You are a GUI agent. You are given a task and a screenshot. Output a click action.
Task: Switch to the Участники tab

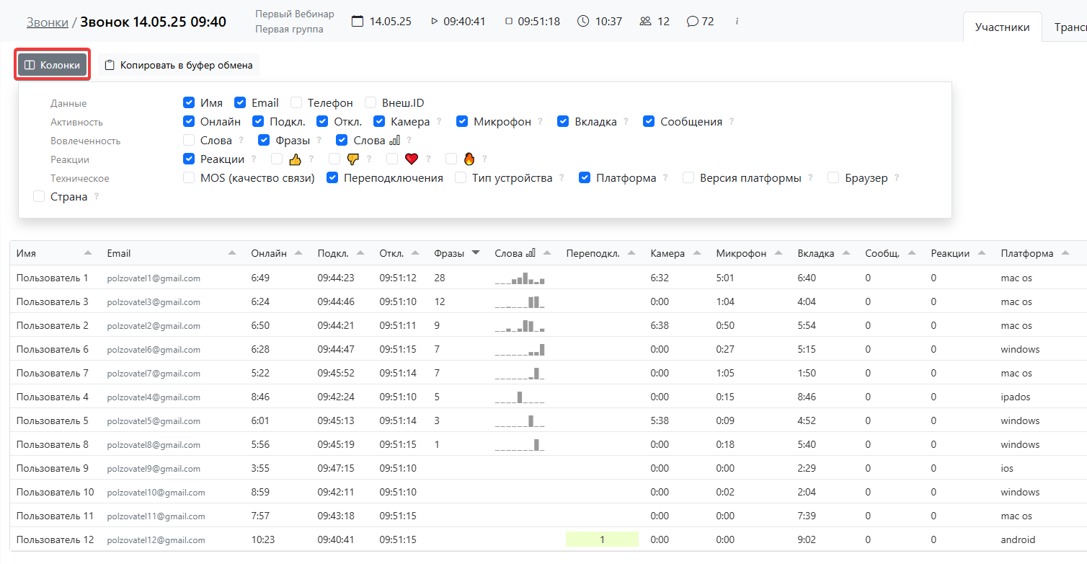point(1002,27)
